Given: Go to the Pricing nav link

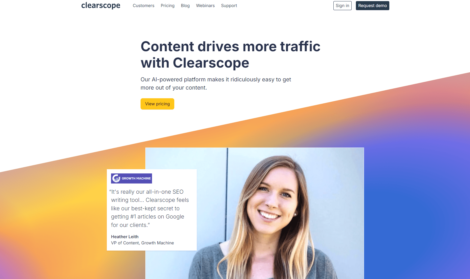Looking at the screenshot, I should (x=168, y=6).
